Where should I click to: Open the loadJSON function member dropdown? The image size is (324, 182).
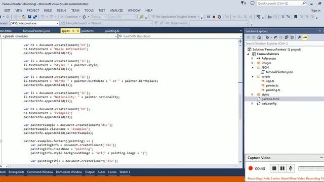tap(241, 36)
